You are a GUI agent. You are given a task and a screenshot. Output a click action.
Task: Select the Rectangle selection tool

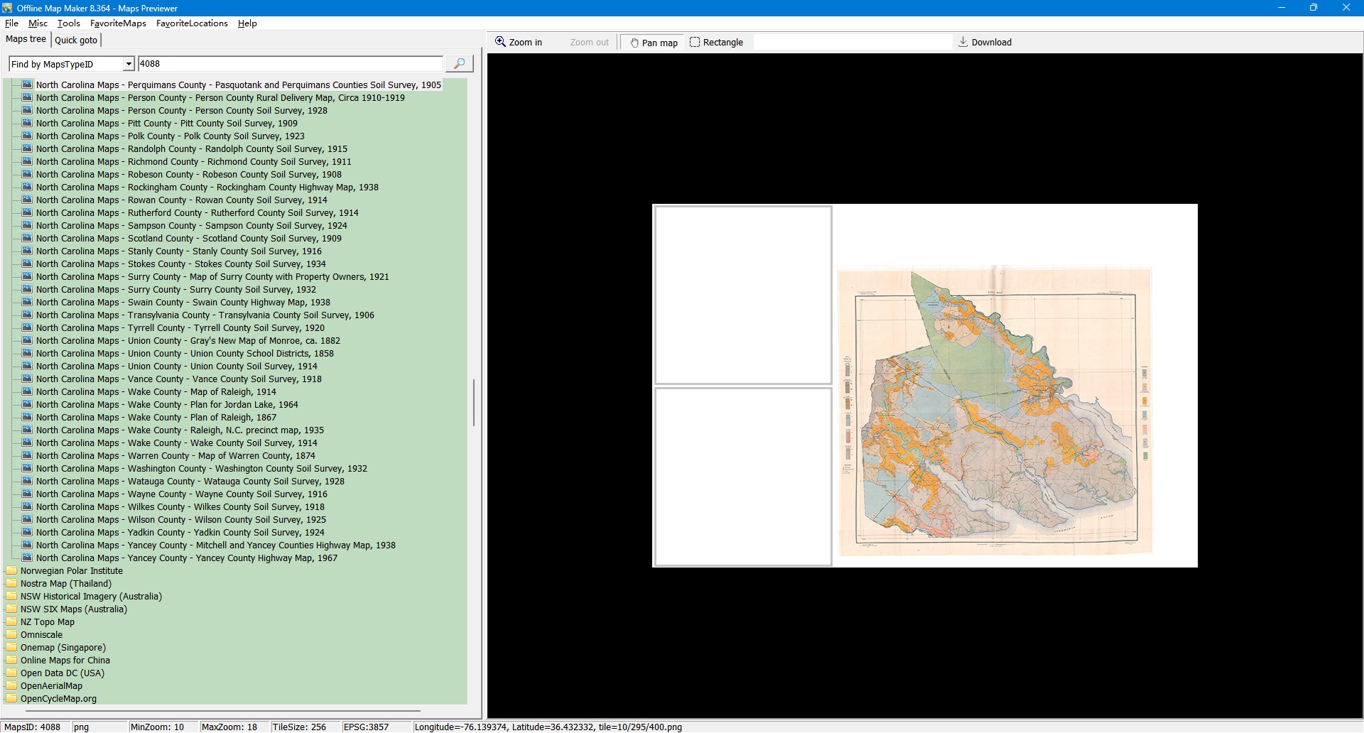click(716, 43)
